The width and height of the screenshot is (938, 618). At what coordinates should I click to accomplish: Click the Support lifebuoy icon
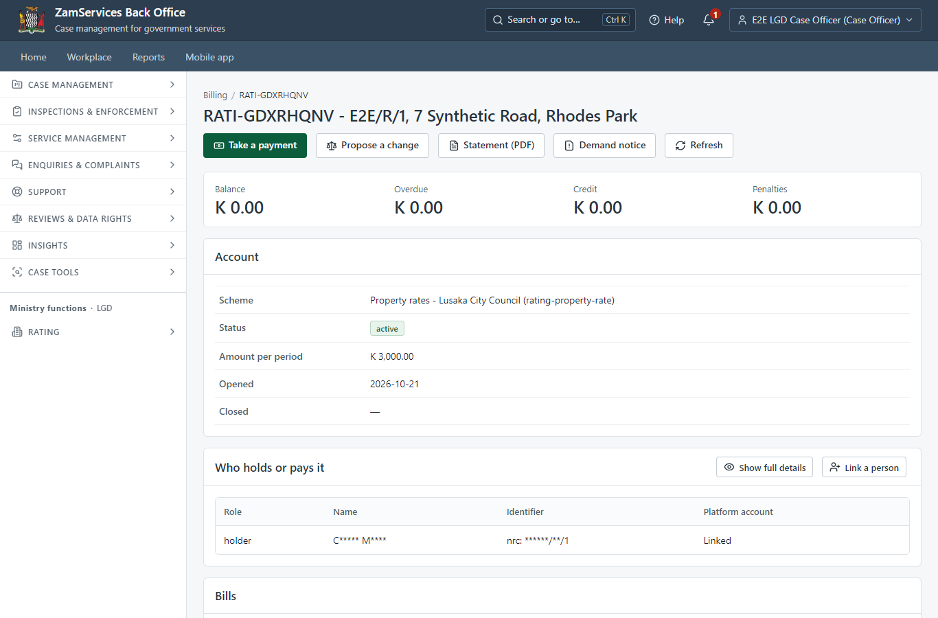click(17, 192)
